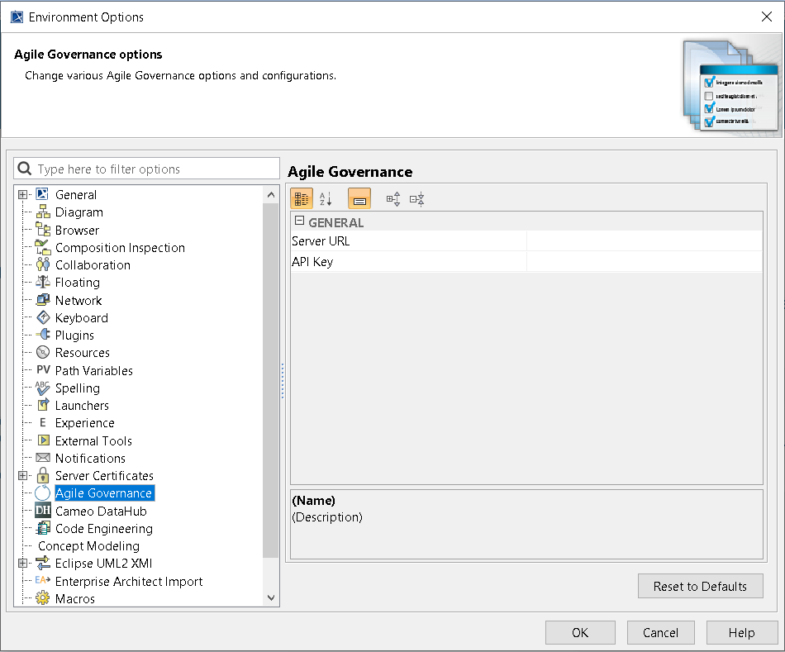The image size is (785, 652).
Task: Sort properties alphabetically
Action: 326,198
